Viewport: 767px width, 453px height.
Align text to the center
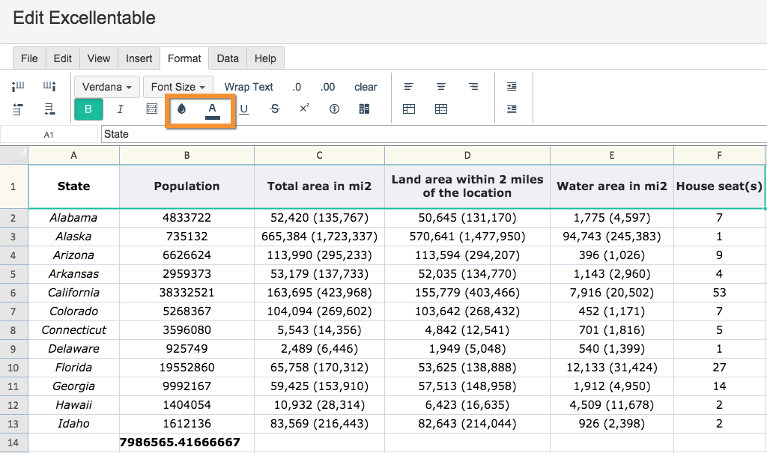441,87
